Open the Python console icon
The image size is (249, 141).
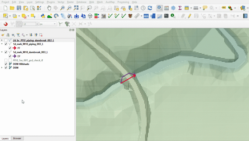(x=43, y=16)
